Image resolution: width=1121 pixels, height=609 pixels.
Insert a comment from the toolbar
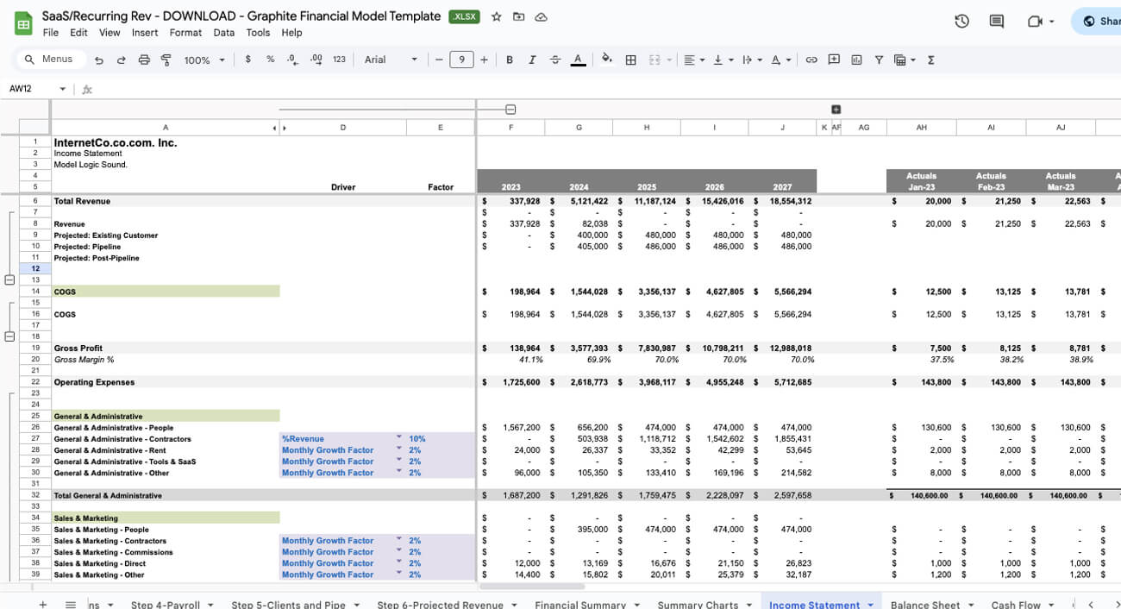834,60
